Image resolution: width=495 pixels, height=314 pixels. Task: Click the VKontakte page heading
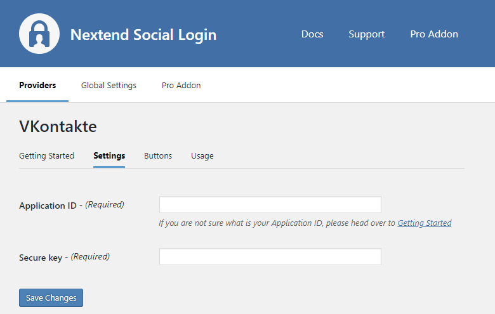coord(58,126)
